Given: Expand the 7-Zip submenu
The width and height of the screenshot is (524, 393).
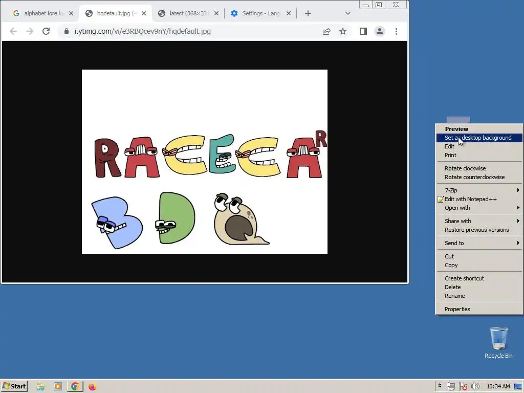Looking at the screenshot, I should (x=479, y=190).
